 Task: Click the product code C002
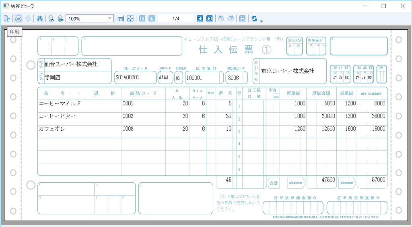(128, 116)
